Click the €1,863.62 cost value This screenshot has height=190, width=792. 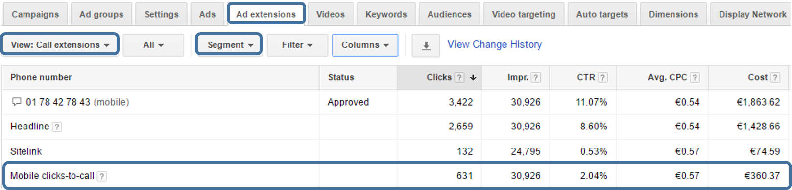coord(758,102)
